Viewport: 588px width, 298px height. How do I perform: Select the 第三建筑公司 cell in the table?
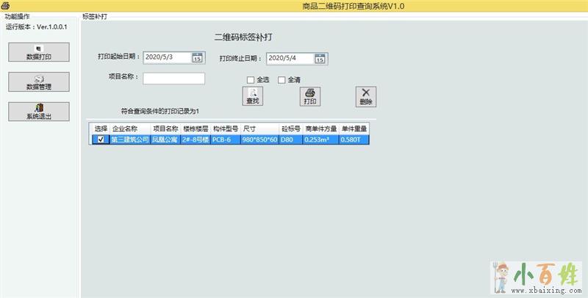130,139
